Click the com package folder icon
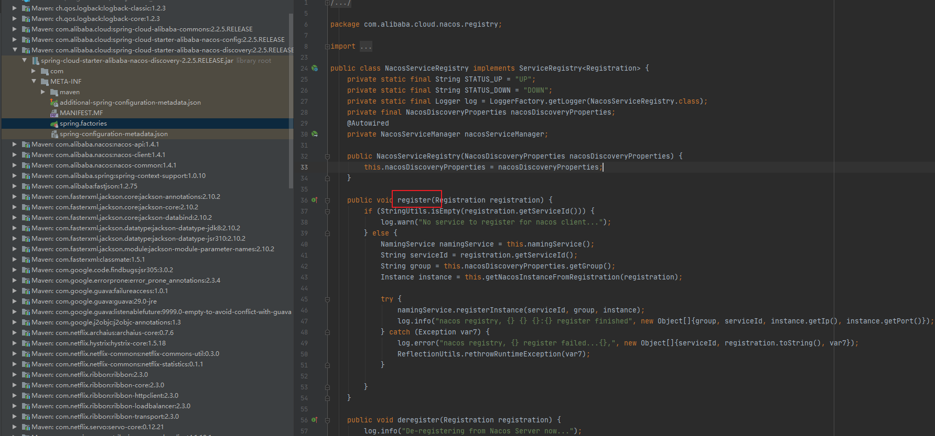The image size is (935, 436). pyautogui.click(x=45, y=71)
